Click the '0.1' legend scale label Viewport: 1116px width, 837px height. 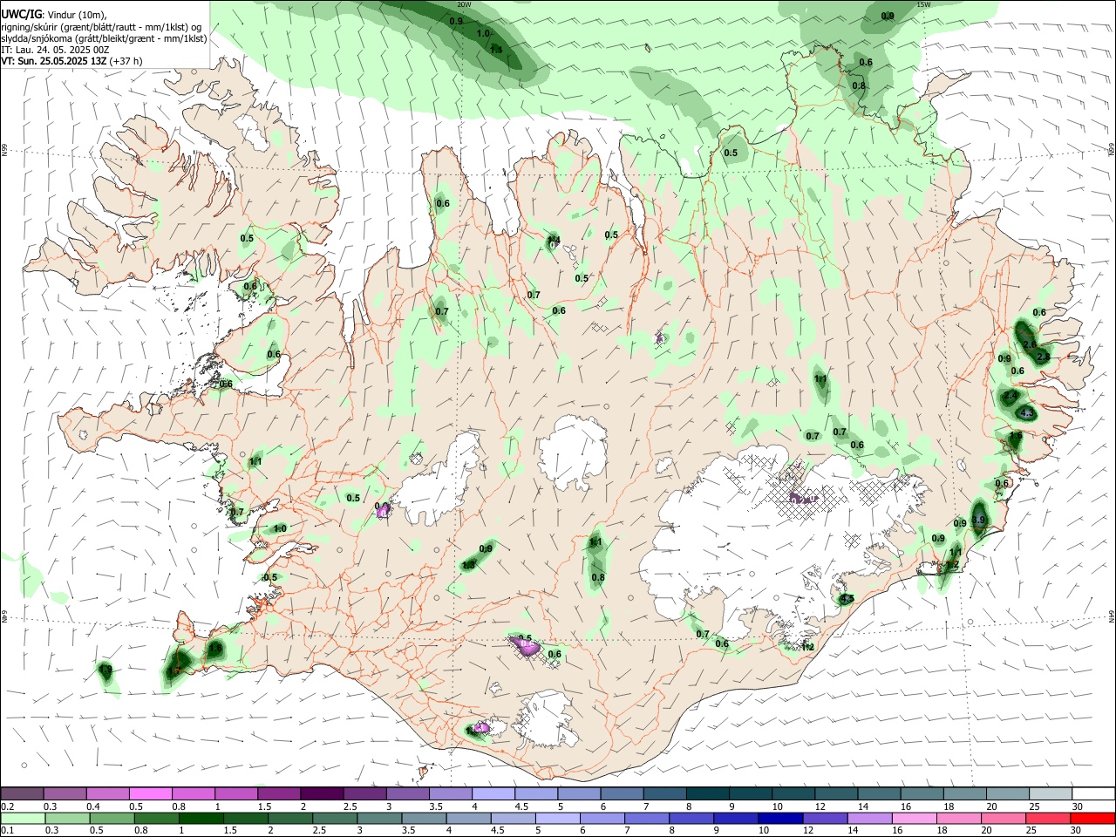click(8, 830)
